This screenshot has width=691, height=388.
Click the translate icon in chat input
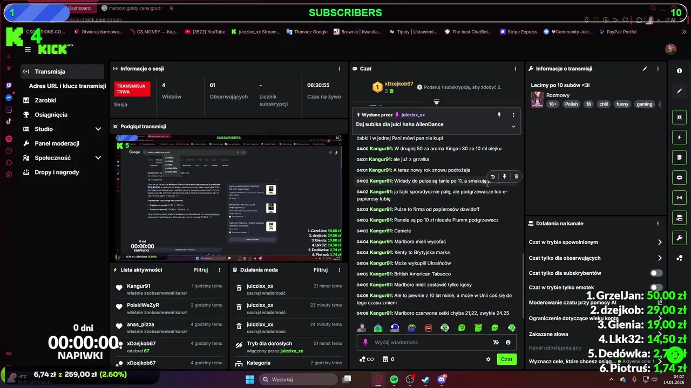[496, 342]
